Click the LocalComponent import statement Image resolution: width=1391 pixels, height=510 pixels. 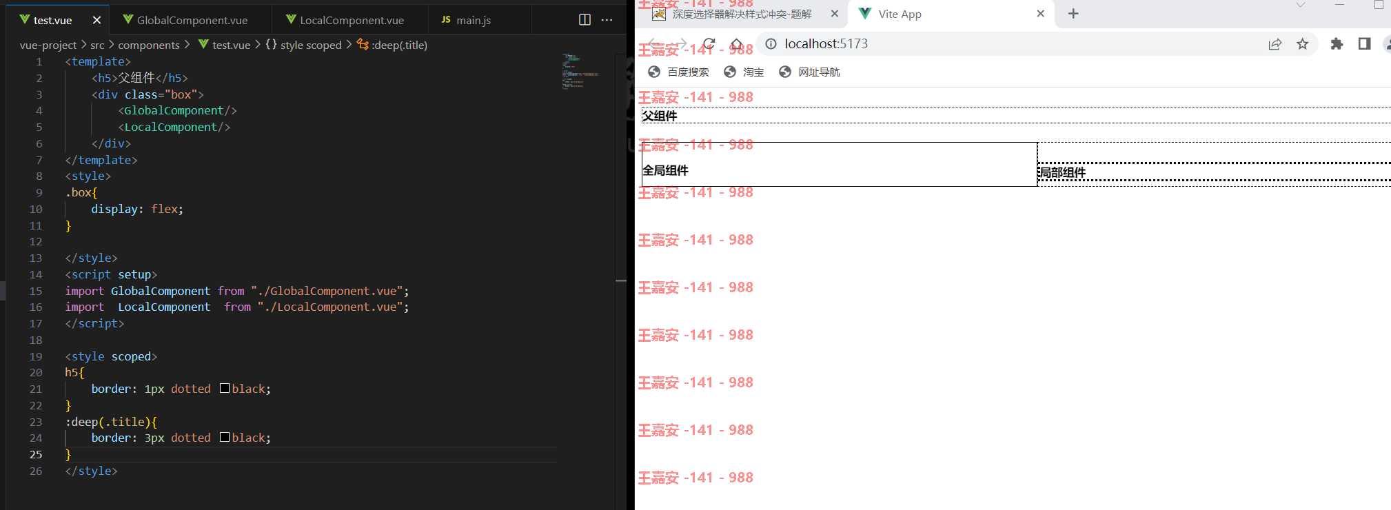coord(237,307)
